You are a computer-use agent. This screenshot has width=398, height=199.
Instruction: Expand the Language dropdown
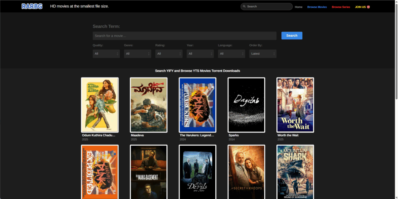(231, 54)
